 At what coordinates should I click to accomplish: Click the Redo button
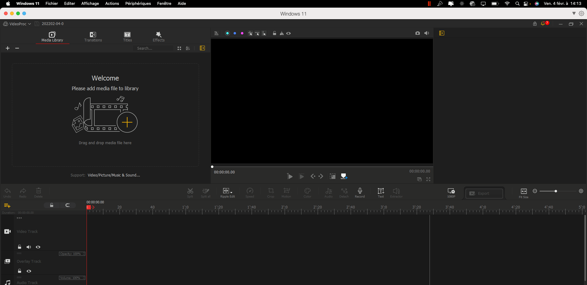23,193
